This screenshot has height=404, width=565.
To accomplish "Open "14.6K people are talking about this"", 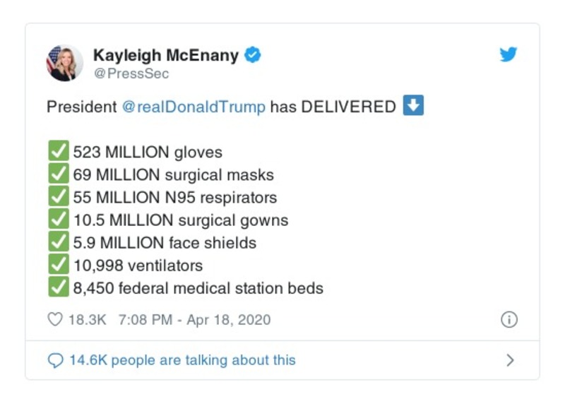I will click(x=182, y=360).
